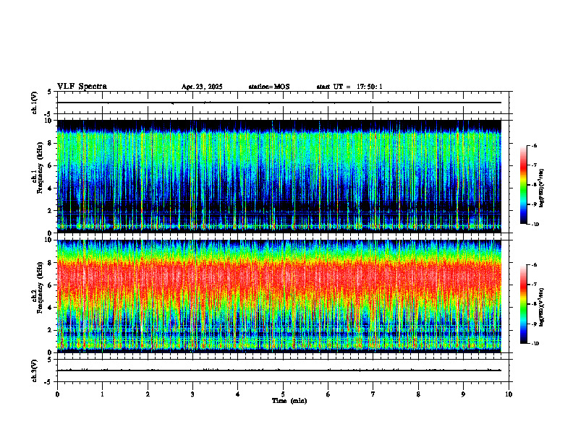The width and height of the screenshot is (573, 442).
Task: Click the 'start UT = 17:50: 1' text
Action: (x=349, y=87)
